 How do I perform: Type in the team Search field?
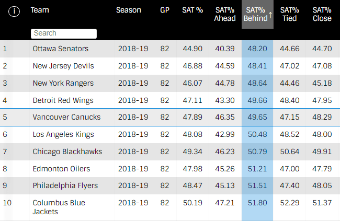click(64, 33)
